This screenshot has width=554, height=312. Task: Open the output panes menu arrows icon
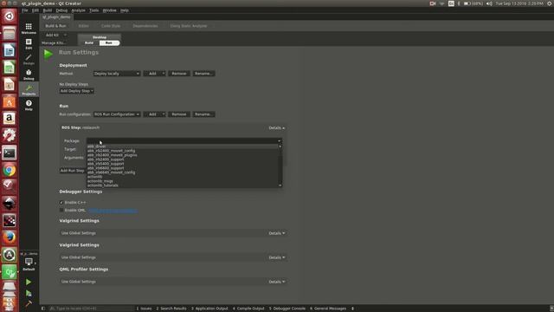[352, 309]
